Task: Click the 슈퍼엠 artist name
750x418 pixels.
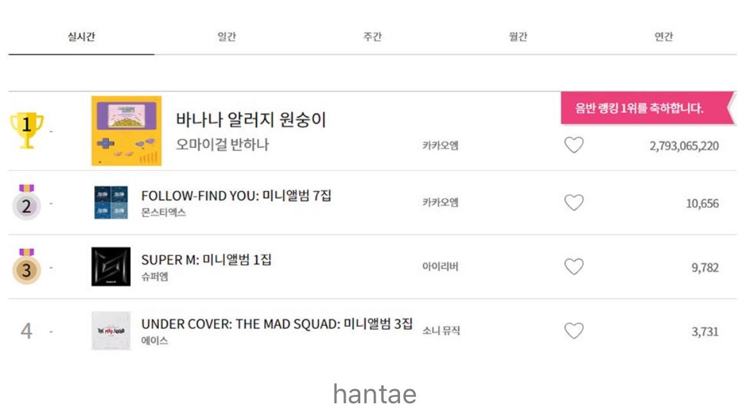Action: 154,277
